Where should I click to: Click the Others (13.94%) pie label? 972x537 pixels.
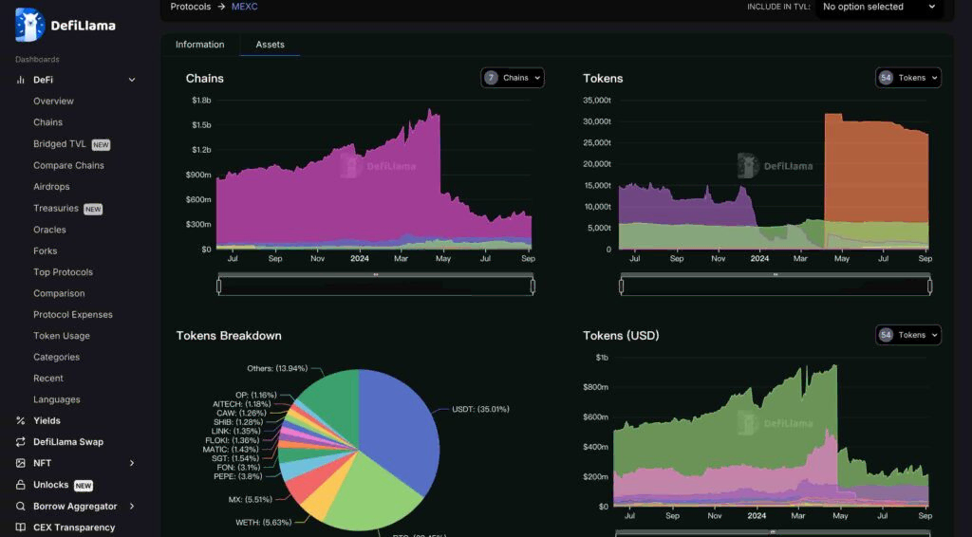click(x=277, y=368)
